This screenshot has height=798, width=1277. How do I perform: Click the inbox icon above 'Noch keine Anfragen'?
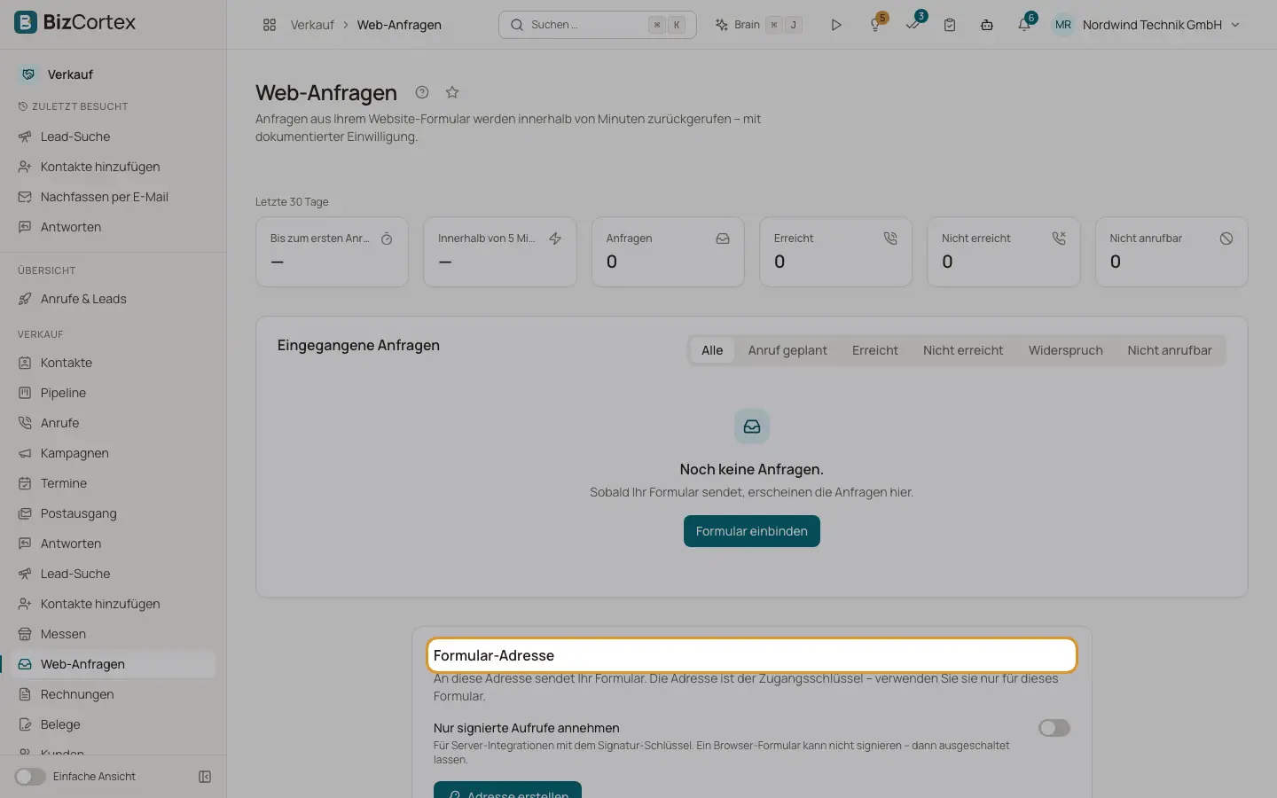coord(752,426)
